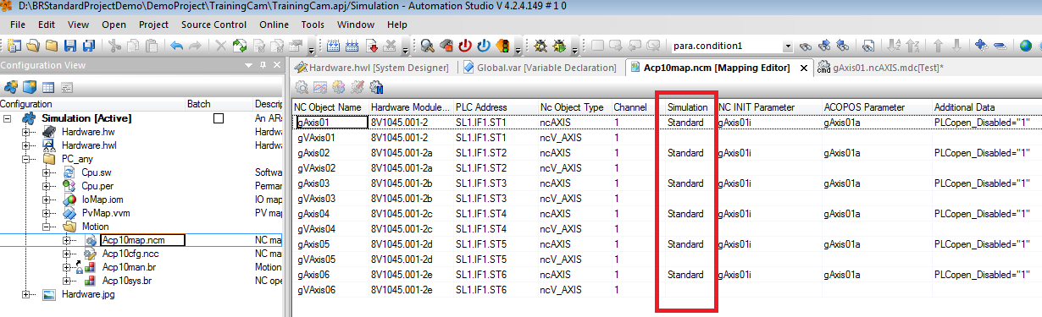The image size is (1042, 317).
Task: Click the Mapping Editor trace chart icon
Action: [320, 87]
